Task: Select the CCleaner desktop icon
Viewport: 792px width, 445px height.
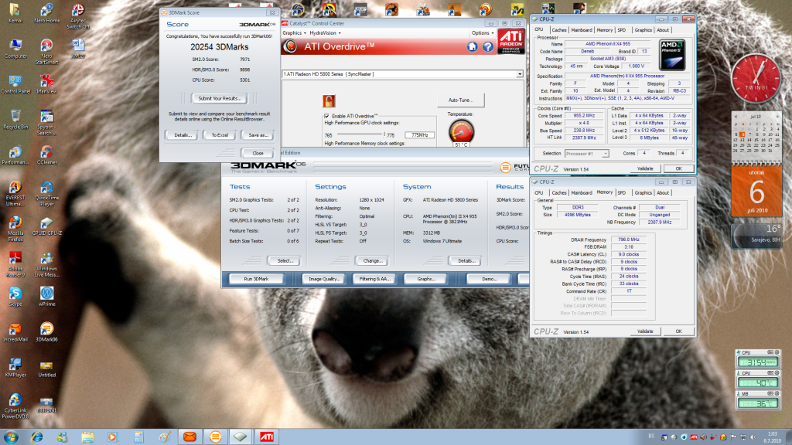Action: click(x=46, y=155)
